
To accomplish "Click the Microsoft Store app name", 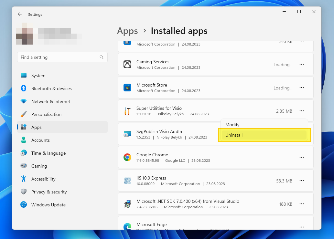I will (152, 85).
